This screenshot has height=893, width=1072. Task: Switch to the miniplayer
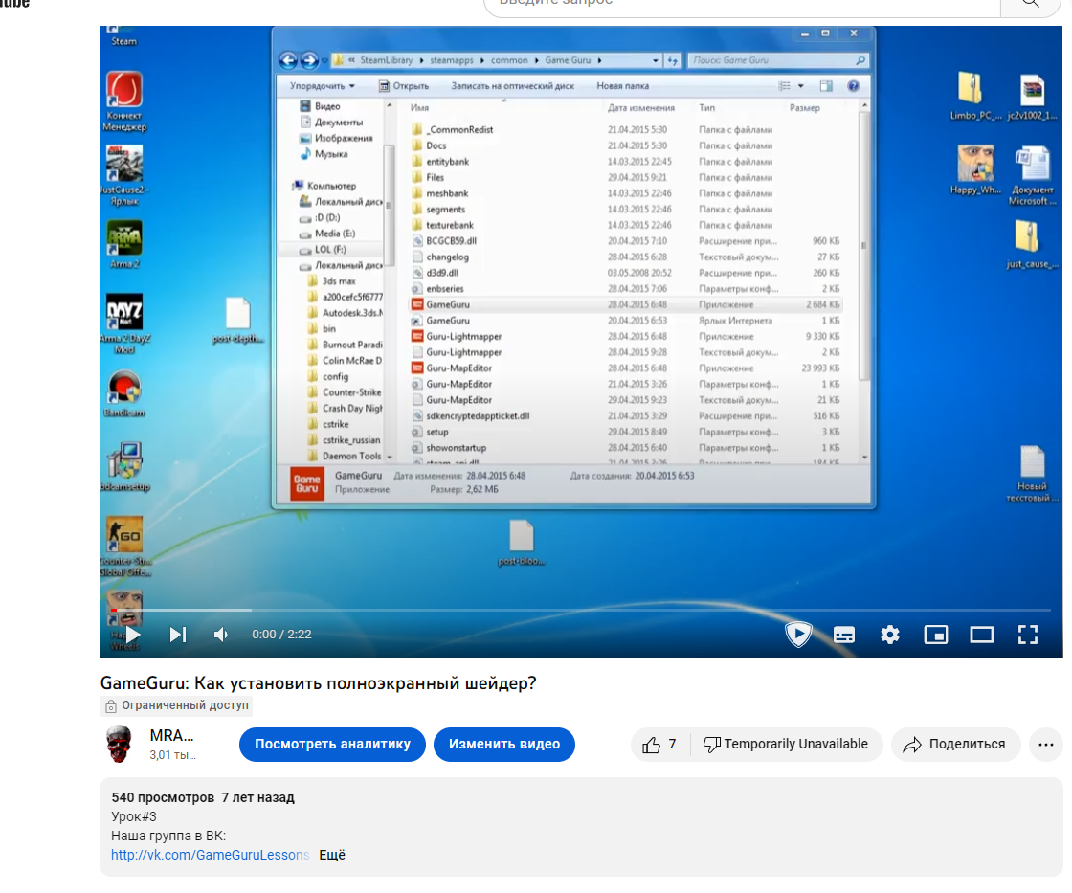click(935, 635)
